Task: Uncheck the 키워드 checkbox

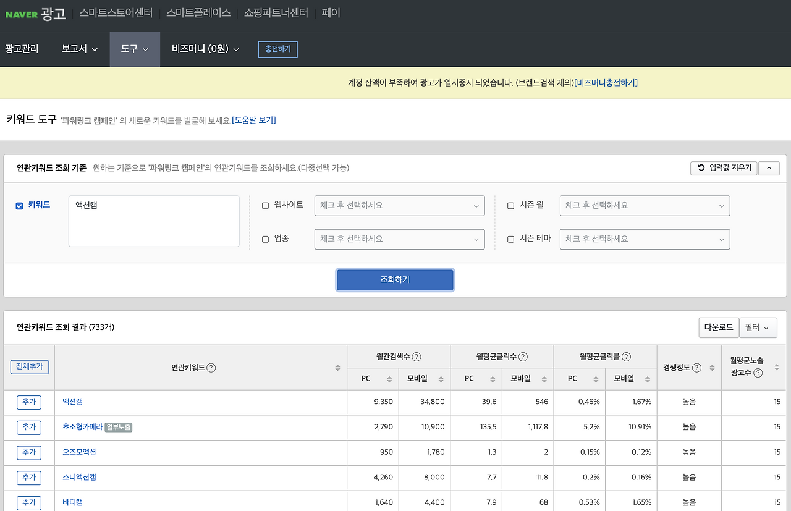Action: coord(19,206)
